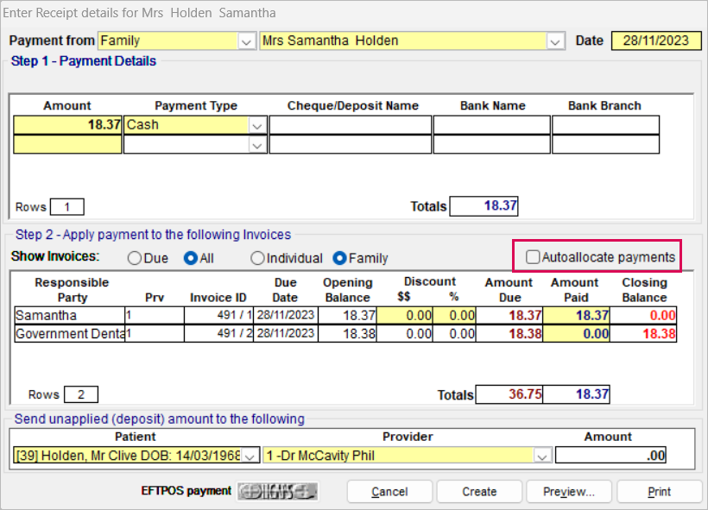The width and height of the screenshot is (708, 510).
Task: Click the invoices total paid 18.37
Action: coord(576,394)
